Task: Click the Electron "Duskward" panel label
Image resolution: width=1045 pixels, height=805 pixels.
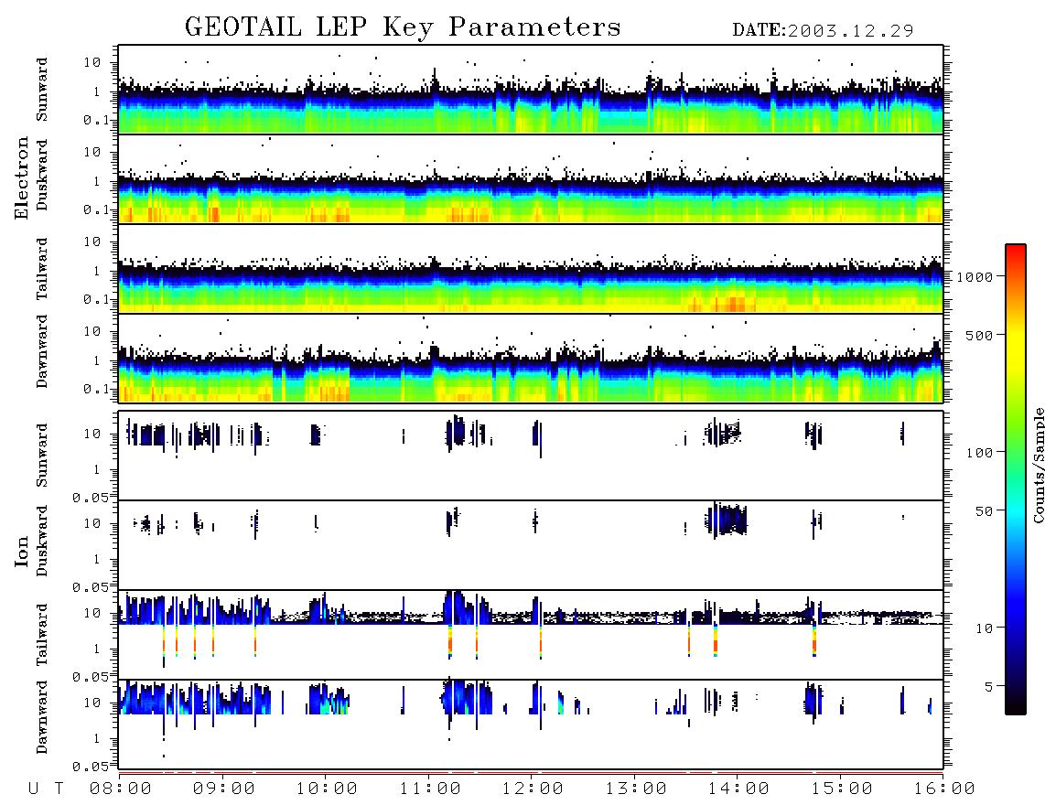Action: click(x=42, y=176)
